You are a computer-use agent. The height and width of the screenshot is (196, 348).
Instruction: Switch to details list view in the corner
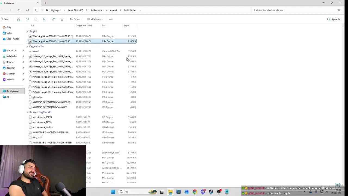pyautogui.click(x=337, y=185)
